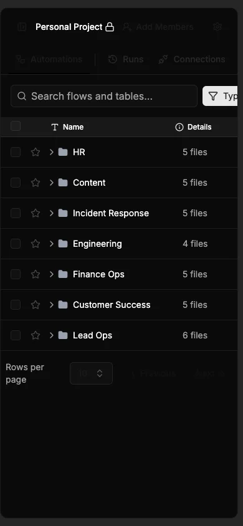Expand the Finance Ops folder chevron

click(51, 274)
